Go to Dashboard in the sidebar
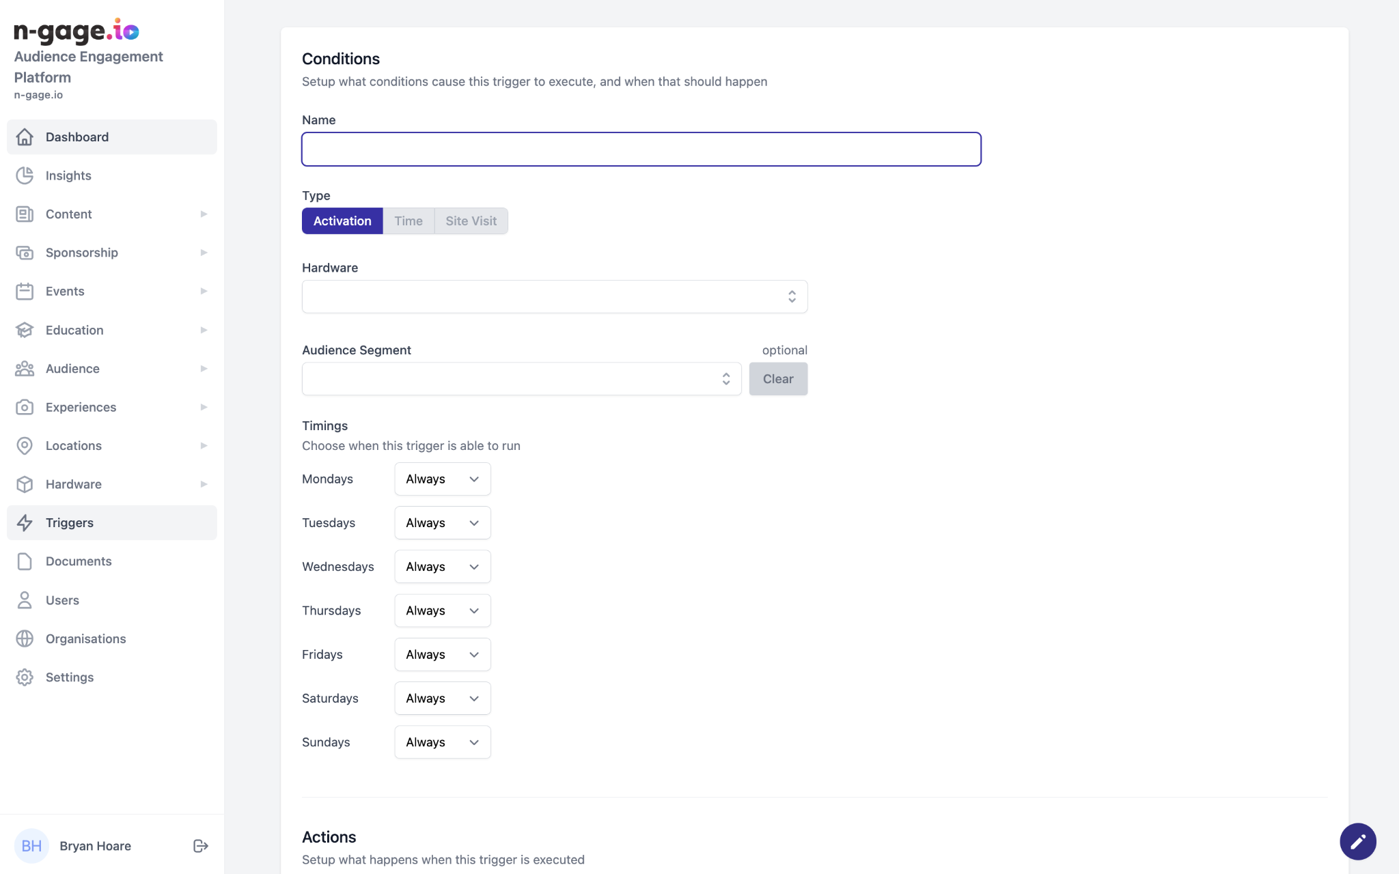The width and height of the screenshot is (1399, 874). click(x=77, y=137)
